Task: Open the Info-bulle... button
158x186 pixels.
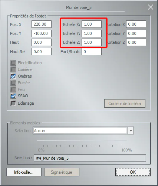Action: (x=24, y=172)
